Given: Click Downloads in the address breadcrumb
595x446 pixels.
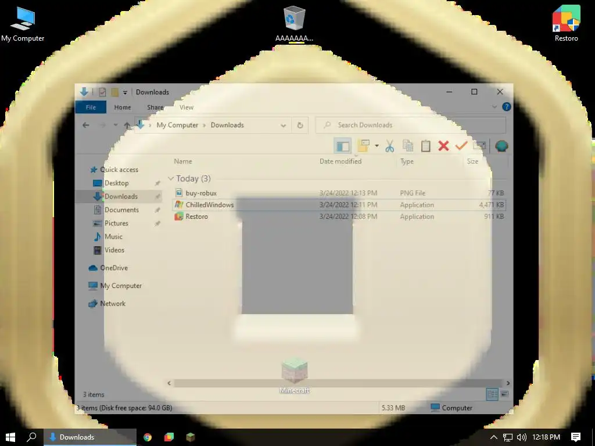Looking at the screenshot, I should tap(227, 125).
